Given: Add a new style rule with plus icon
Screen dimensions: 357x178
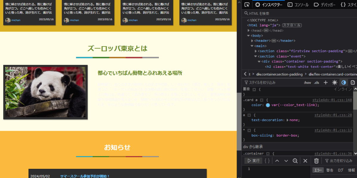Looking at the screenshot, I should tap(326, 82).
